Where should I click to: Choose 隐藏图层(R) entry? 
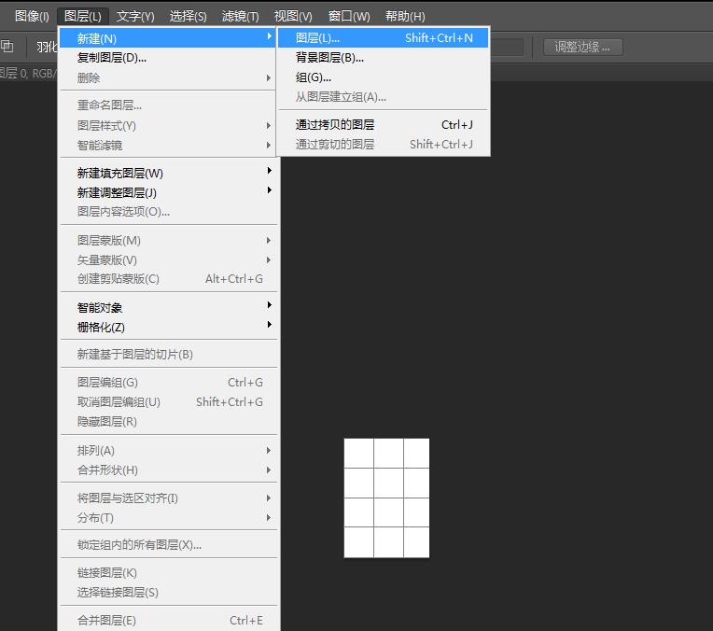(168, 422)
